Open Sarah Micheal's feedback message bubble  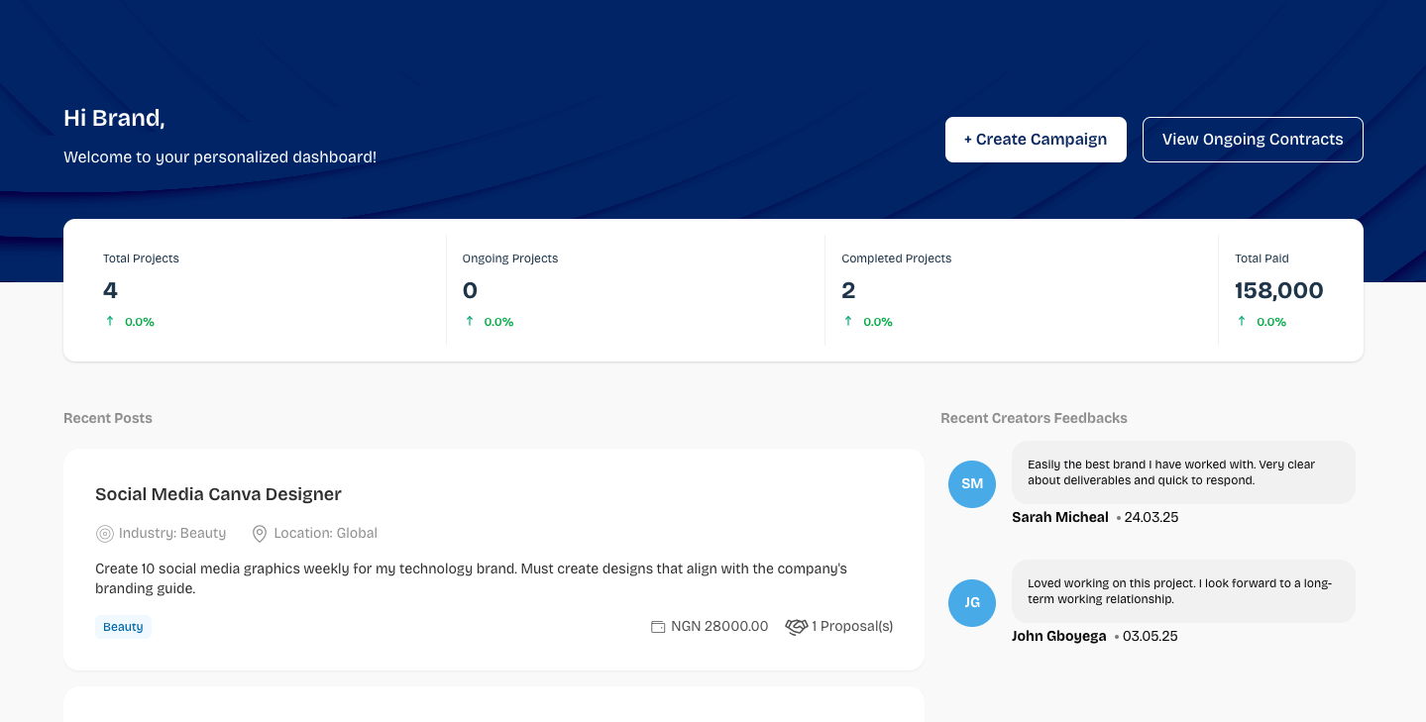click(1183, 472)
